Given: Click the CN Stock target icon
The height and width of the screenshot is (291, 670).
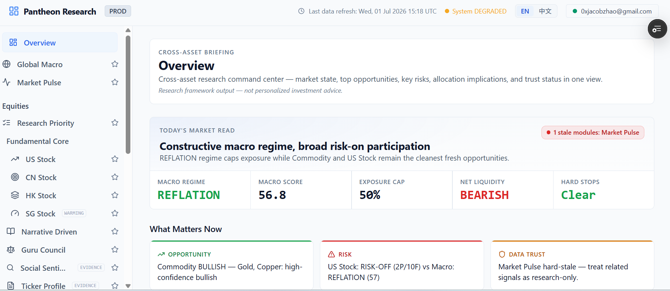Looking at the screenshot, I should click(15, 177).
